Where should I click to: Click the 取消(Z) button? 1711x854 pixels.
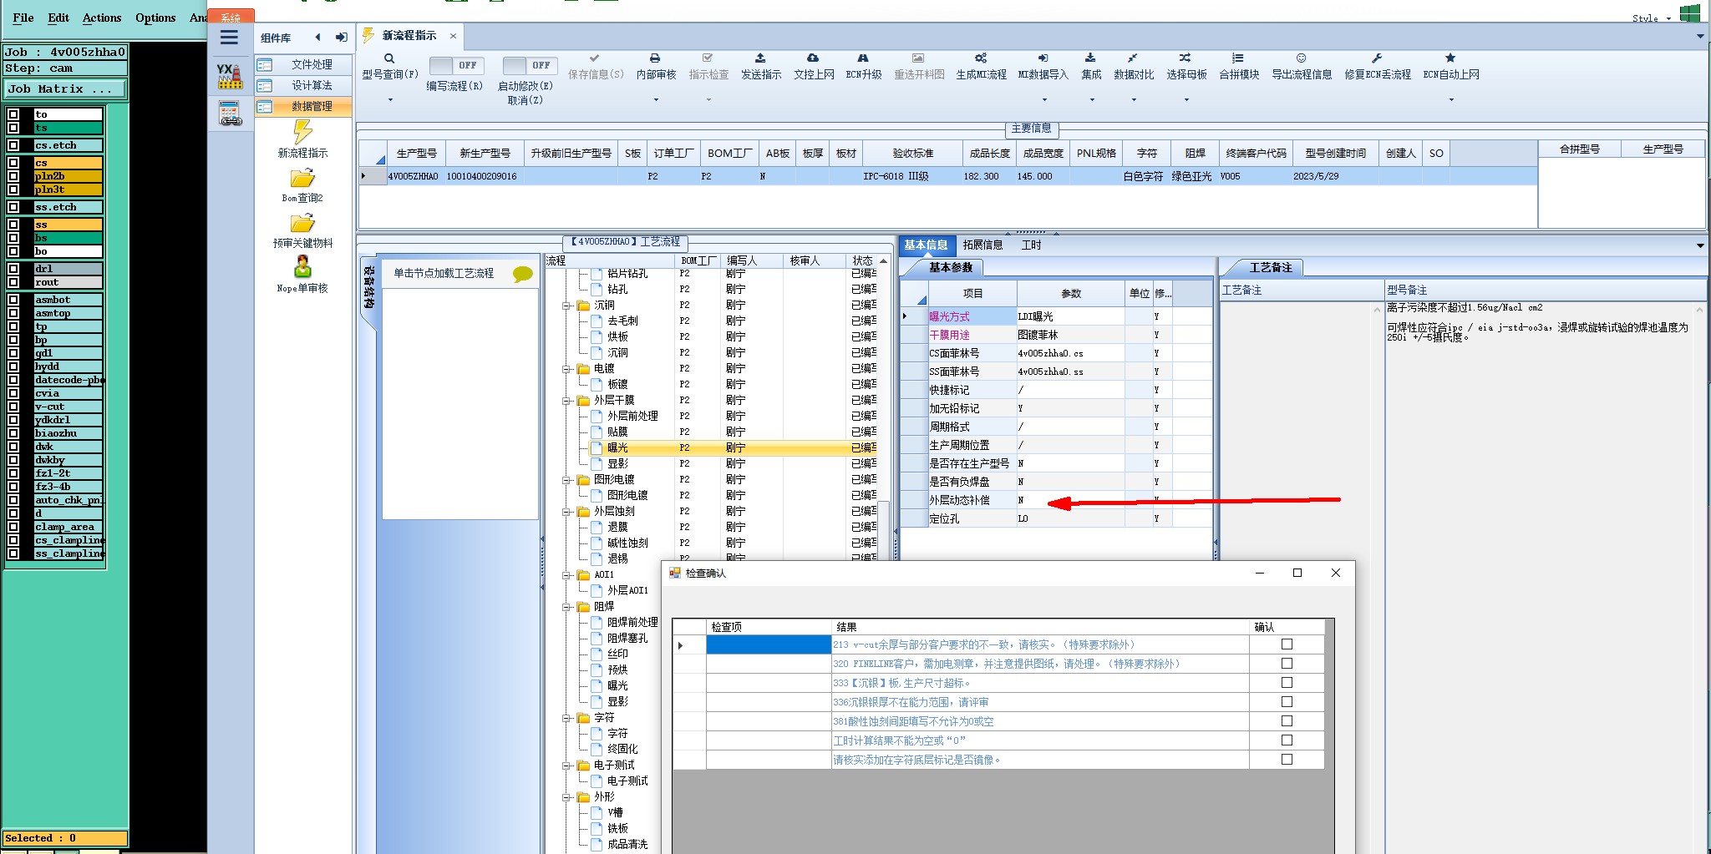click(x=525, y=100)
